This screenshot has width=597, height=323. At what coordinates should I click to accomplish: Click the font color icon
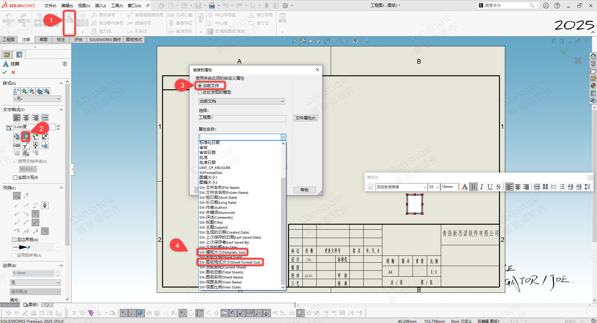coord(464,187)
